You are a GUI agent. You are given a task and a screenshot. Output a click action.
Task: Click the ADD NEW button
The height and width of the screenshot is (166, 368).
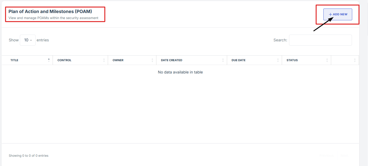point(338,15)
